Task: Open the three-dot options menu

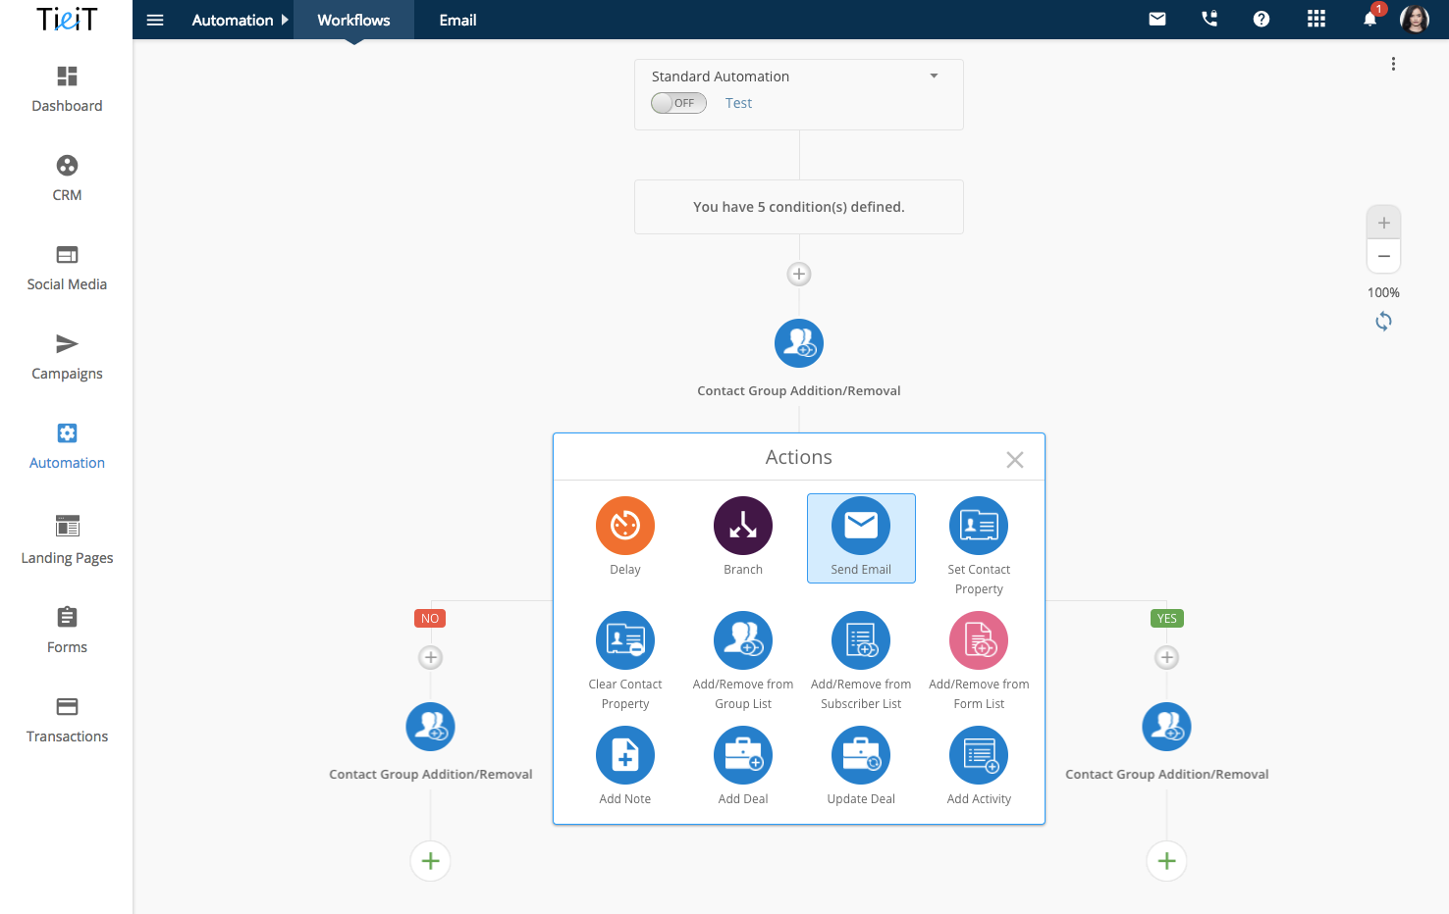Action: coord(1392,64)
